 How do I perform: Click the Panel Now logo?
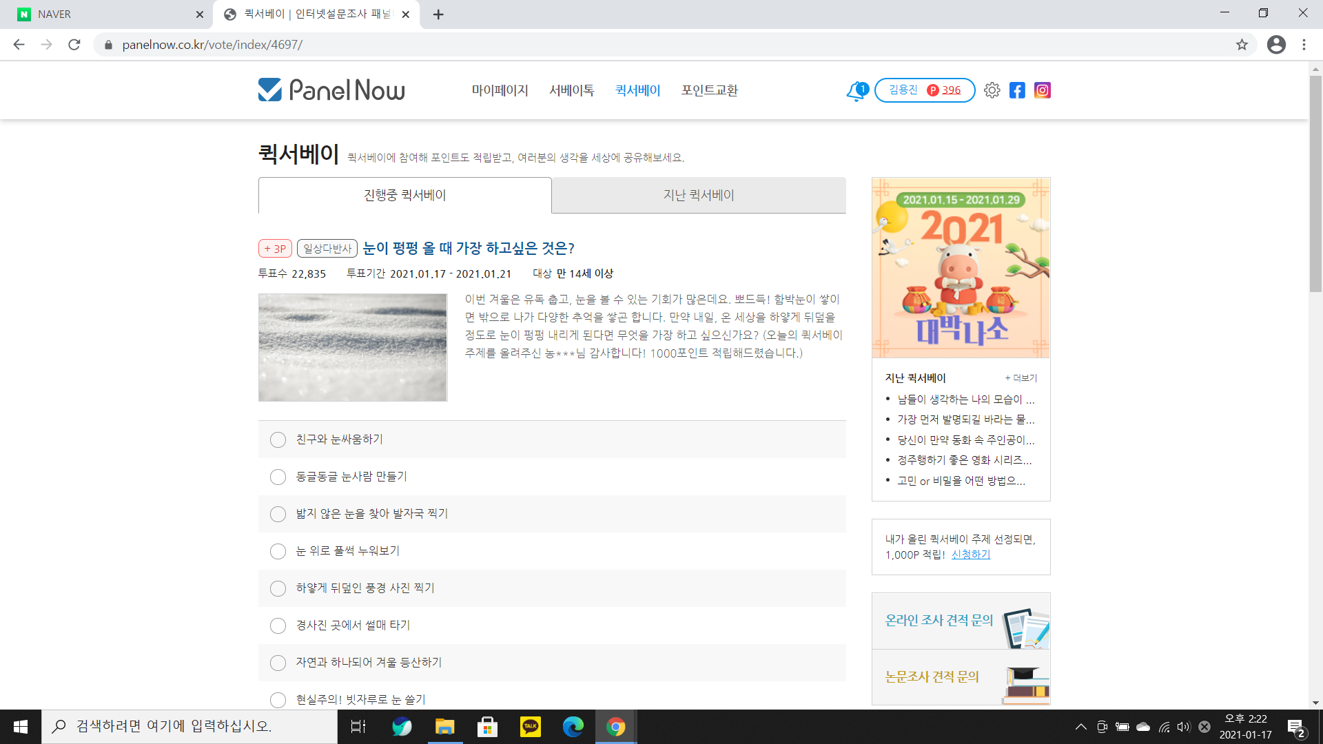pos(331,90)
